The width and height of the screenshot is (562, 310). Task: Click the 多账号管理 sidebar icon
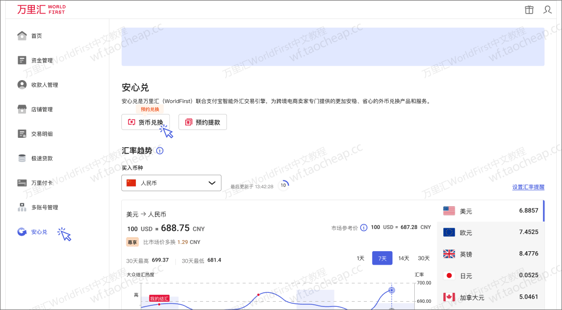pyautogui.click(x=22, y=207)
